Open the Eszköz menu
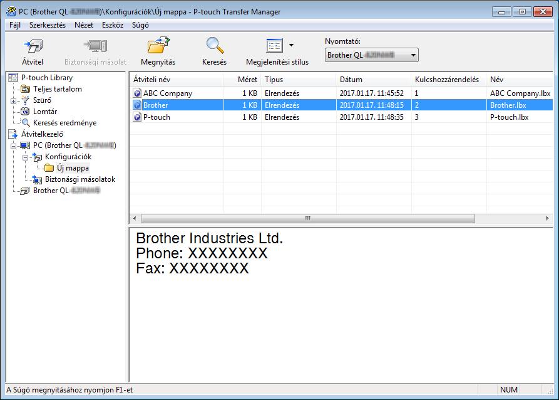The height and width of the screenshot is (400, 559). pyautogui.click(x=113, y=25)
